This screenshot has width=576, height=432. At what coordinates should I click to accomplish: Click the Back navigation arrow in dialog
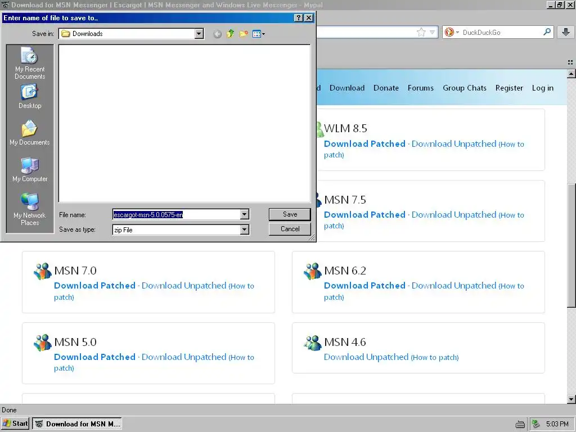[x=217, y=34]
